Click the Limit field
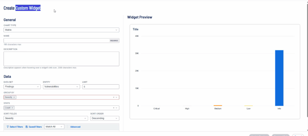308x136 pixels. 100,87
